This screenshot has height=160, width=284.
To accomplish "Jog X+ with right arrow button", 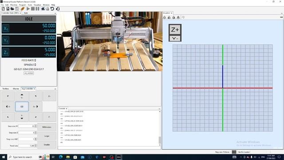I will click(35, 107).
